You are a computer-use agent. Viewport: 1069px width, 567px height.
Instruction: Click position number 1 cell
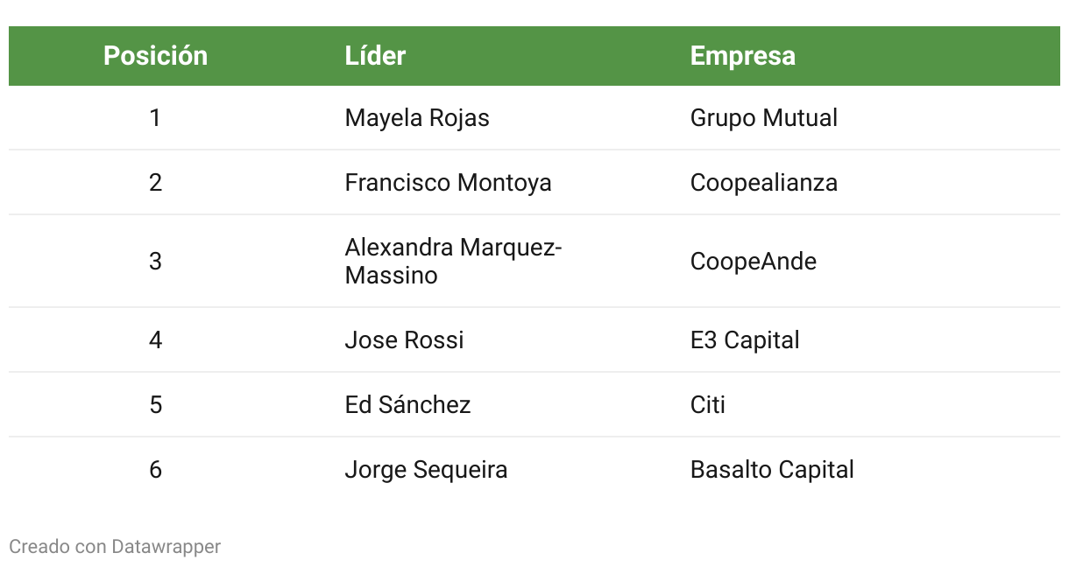pos(155,118)
